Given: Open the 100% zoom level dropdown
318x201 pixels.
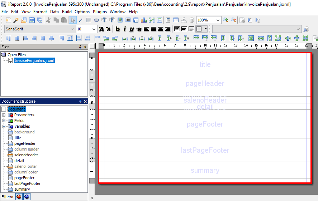Looking at the screenshot, I should [x=218, y=20].
